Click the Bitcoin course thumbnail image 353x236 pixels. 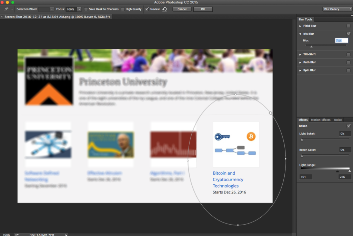(236, 145)
